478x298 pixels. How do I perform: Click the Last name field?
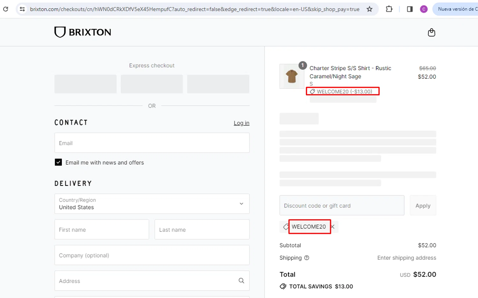coord(202,229)
